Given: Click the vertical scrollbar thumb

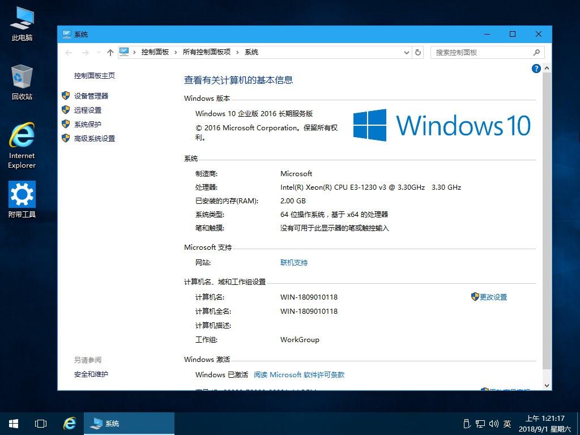Looking at the screenshot, I should (x=547, y=220).
